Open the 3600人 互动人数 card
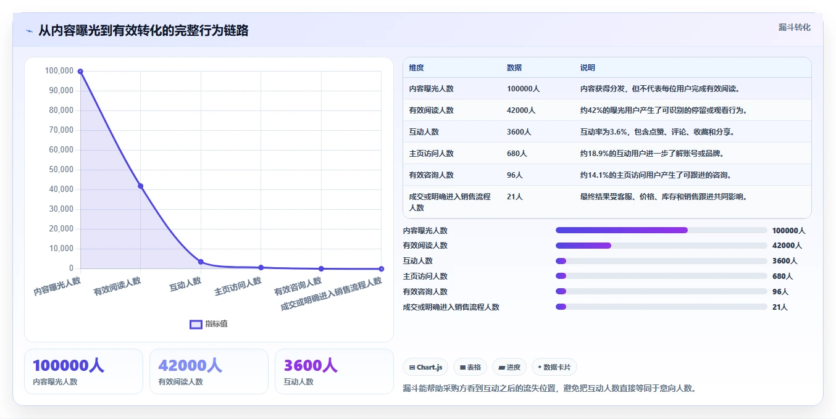This screenshot has width=836, height=419. (x=334, y=371)
